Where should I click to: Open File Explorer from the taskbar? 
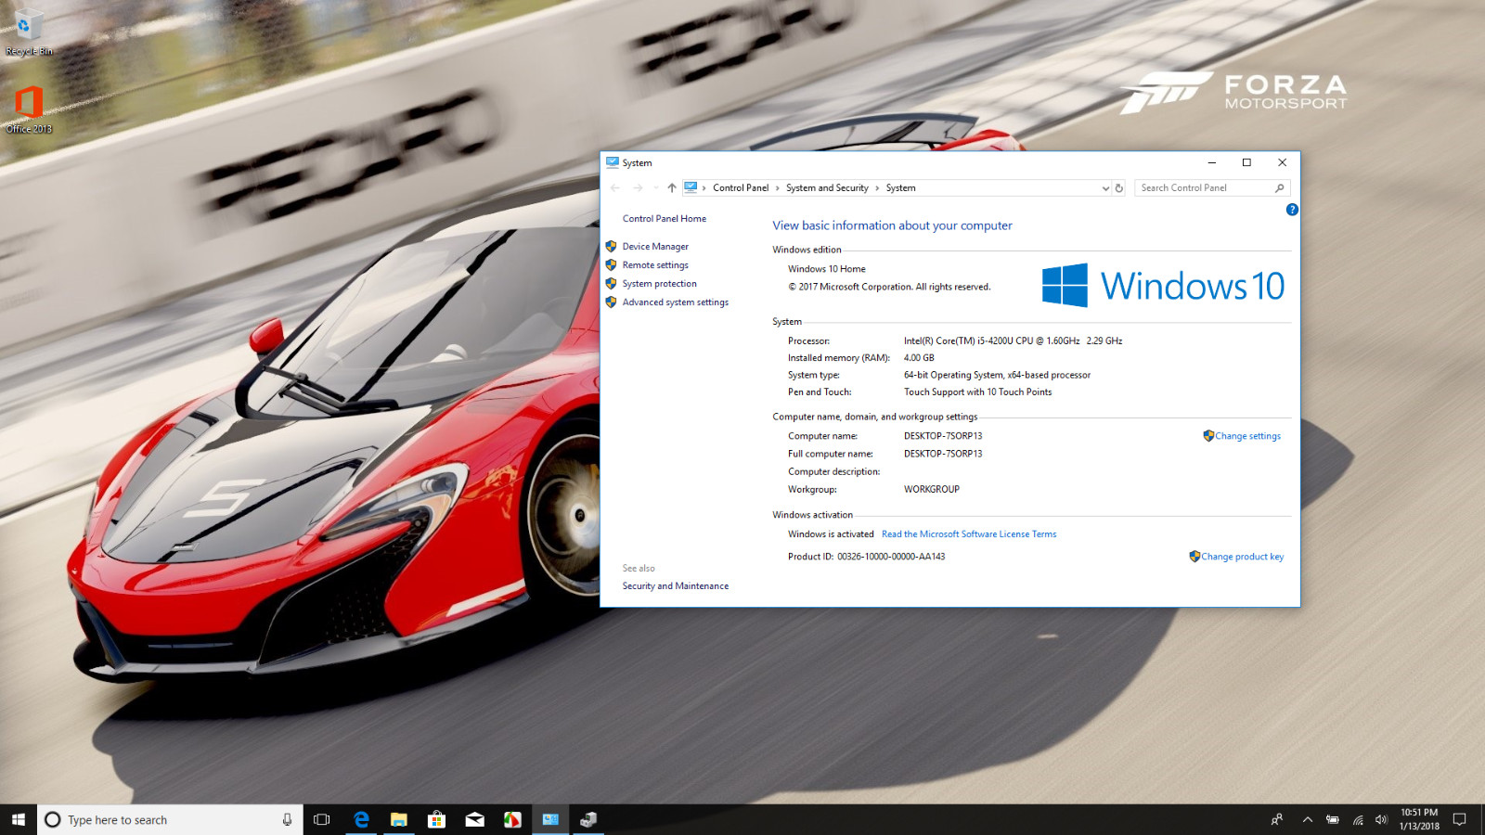click(x=399, y=819)
